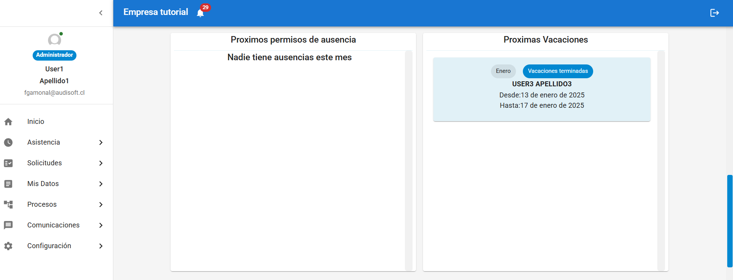Screen dimensions: 733x280
Task: Click the logout icon in header
Action: point(714,13)
